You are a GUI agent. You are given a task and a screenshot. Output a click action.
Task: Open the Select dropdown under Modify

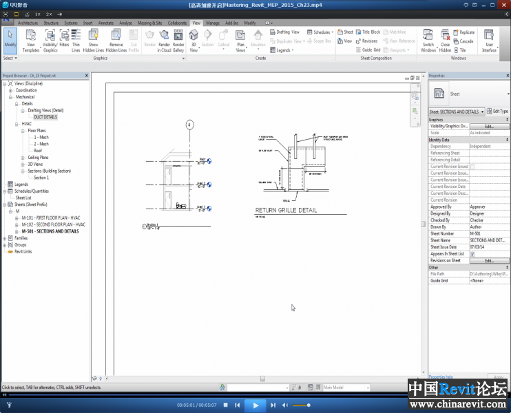pos(10,58)
